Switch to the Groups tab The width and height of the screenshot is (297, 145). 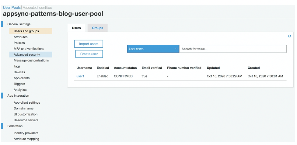(x=98, y=28)
